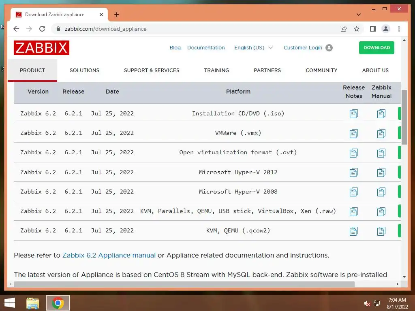
Task: Click the ZABBIX logo
Action: (42, 48)
